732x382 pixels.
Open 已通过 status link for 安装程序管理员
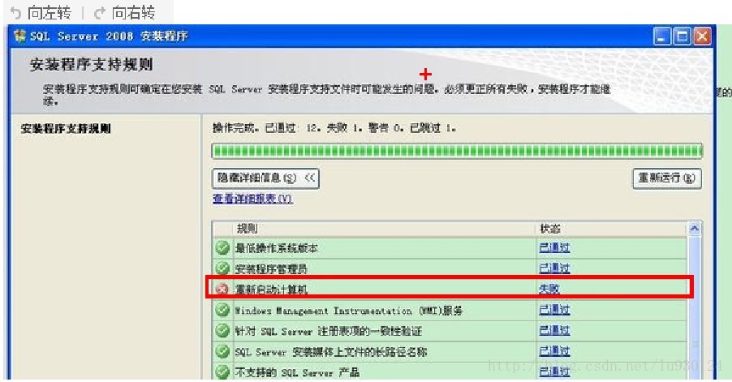[554, 268]
